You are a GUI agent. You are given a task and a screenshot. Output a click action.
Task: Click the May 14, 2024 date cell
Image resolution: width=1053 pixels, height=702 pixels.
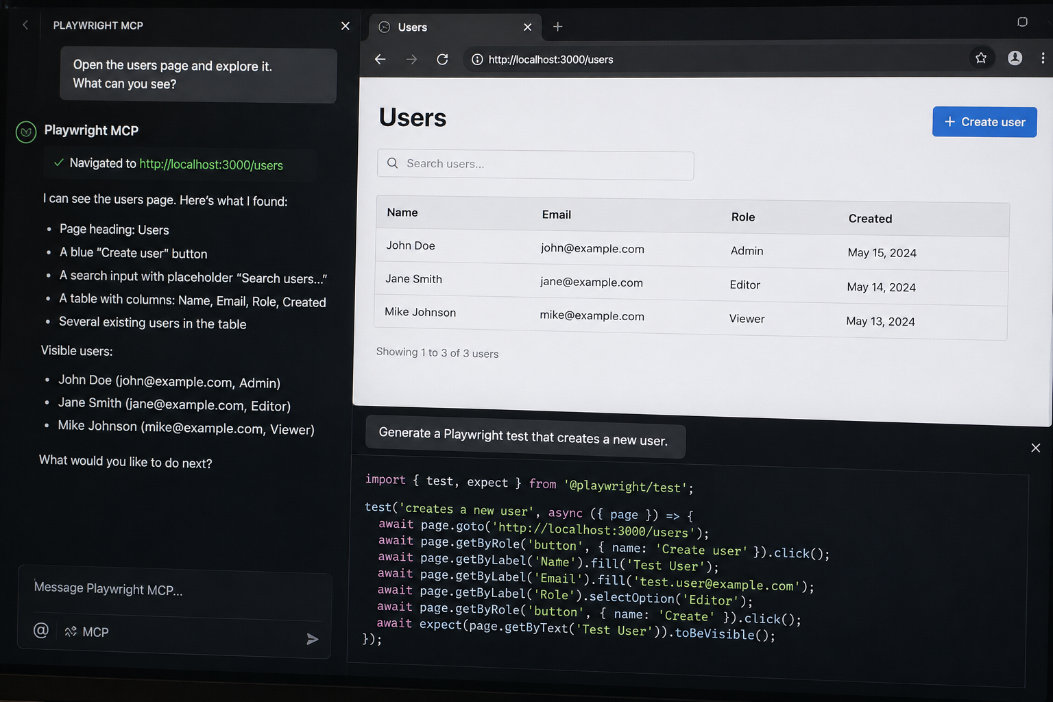coord(882,287)
